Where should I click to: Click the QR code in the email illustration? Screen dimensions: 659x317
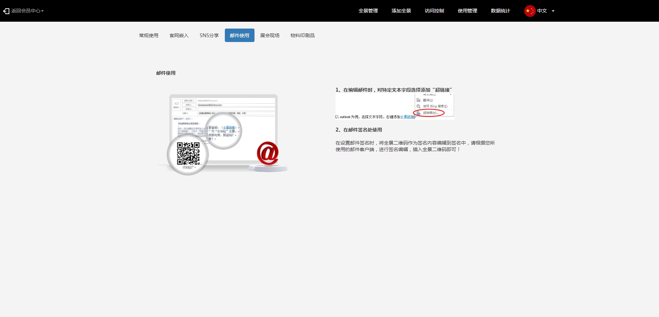click(x=188, y=154)
